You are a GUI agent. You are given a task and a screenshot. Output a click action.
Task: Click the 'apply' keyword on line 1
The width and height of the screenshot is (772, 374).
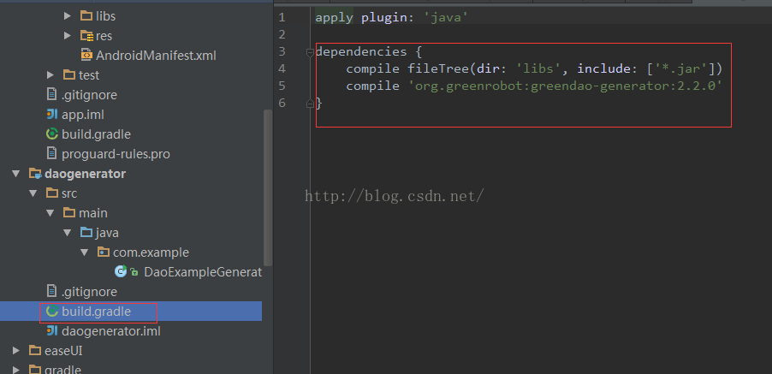335,18
